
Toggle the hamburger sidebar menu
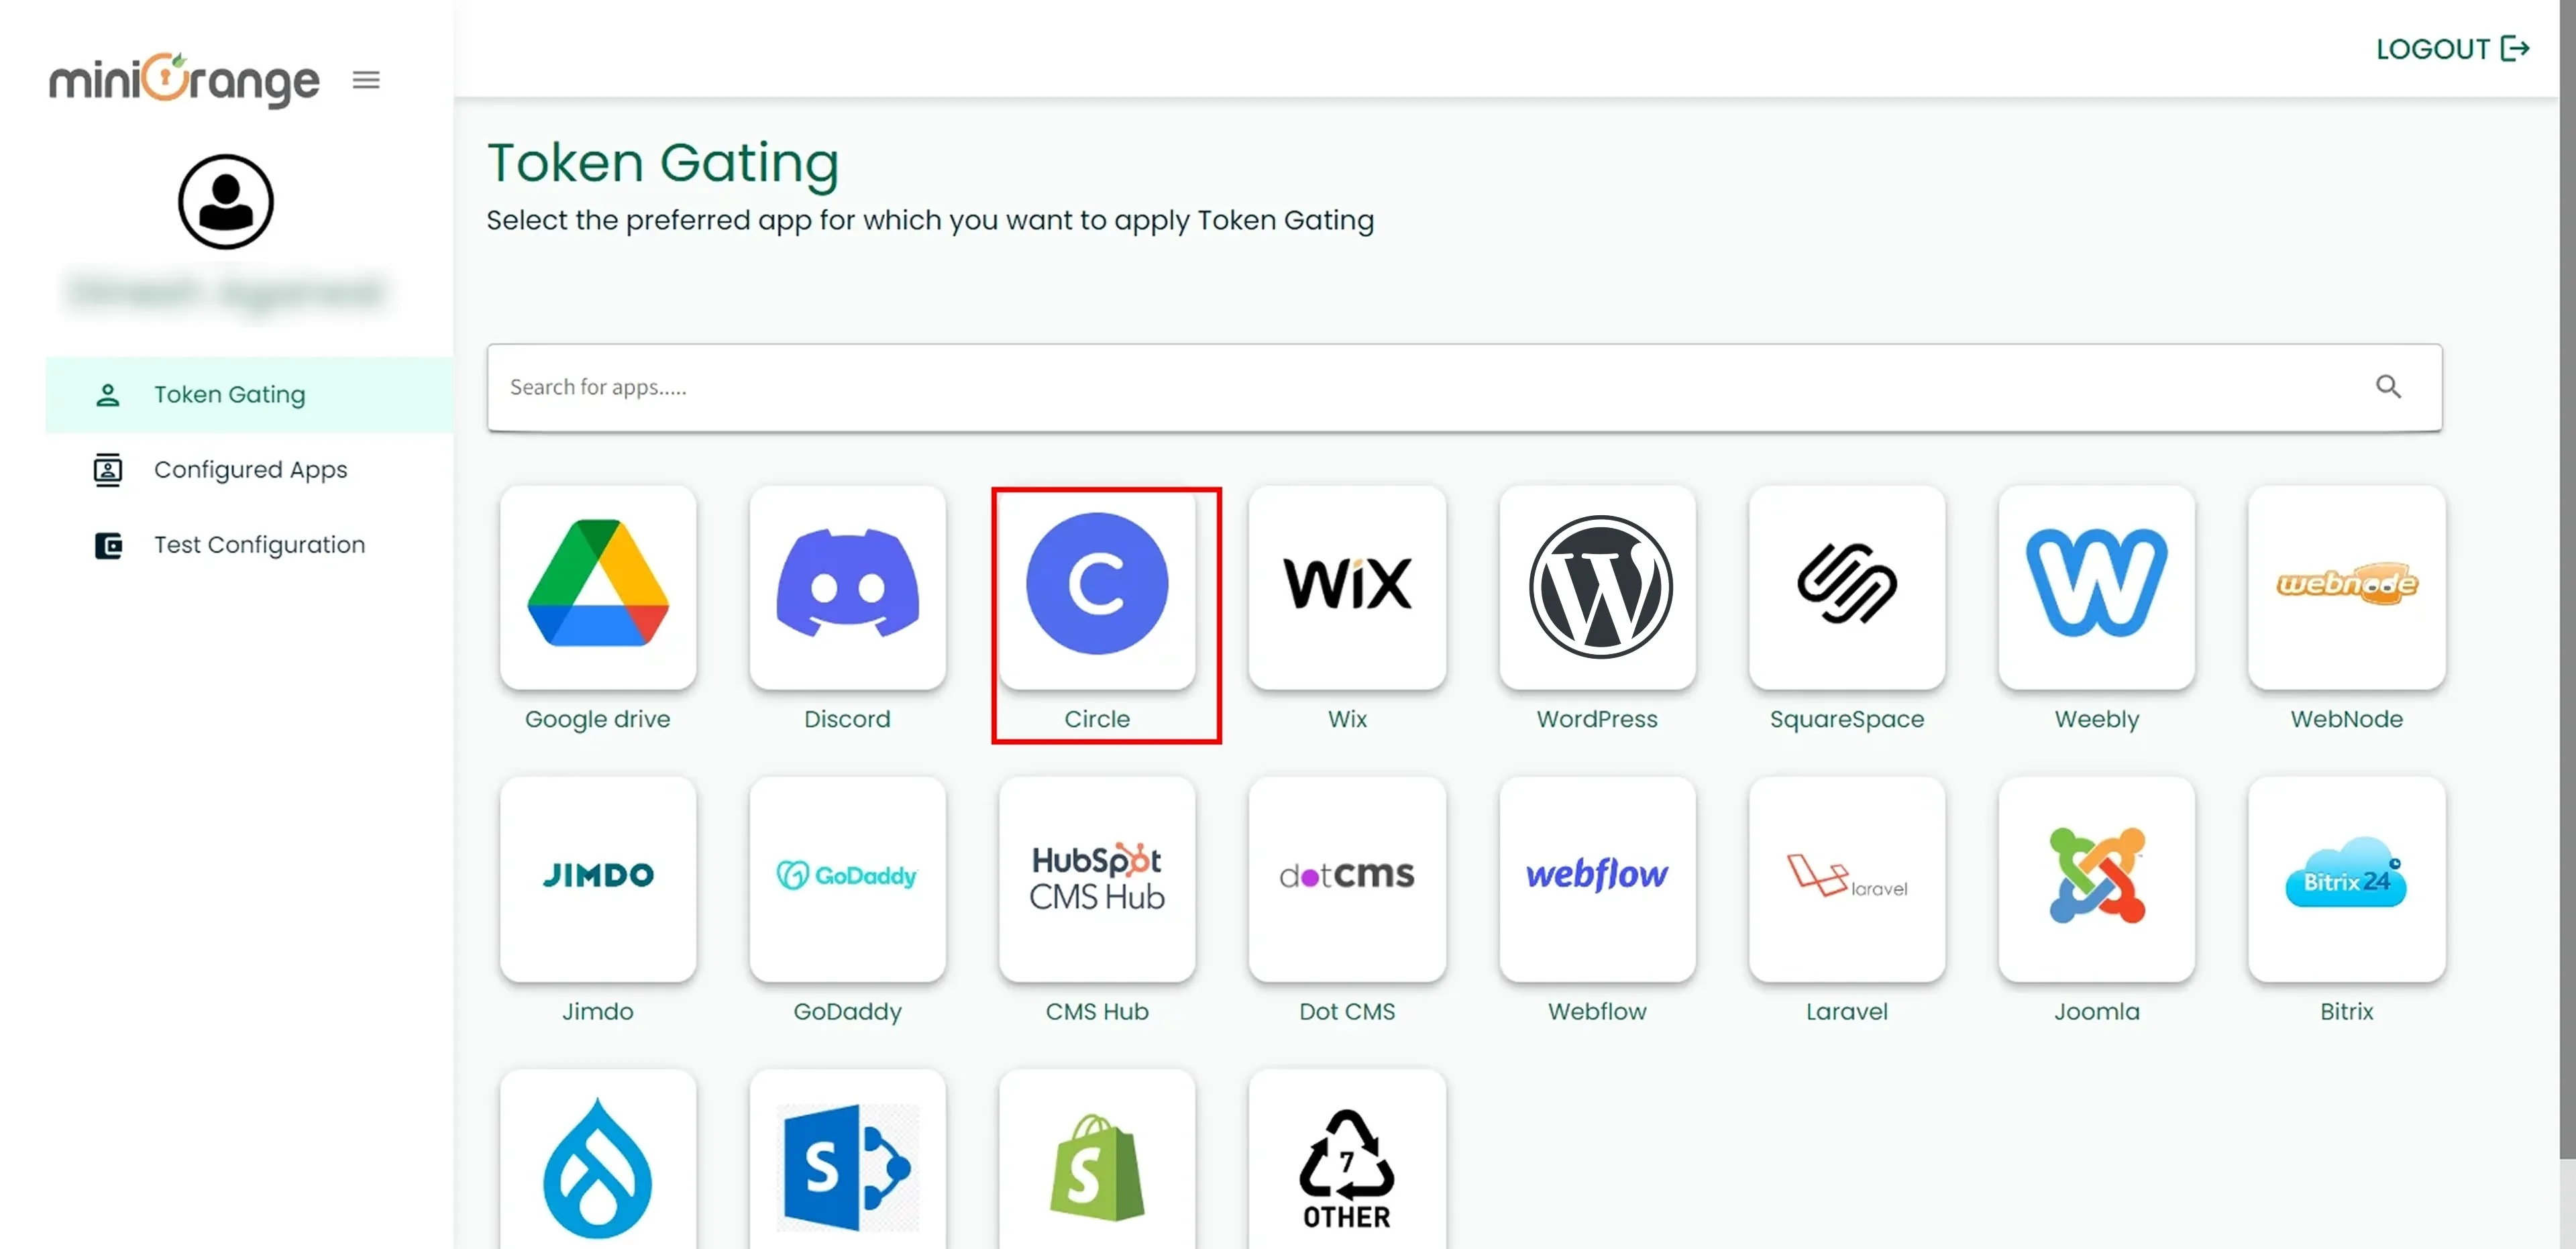(366, 80)
